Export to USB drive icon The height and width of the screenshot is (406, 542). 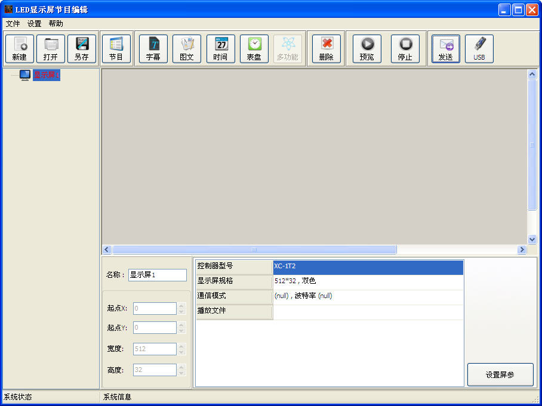pyautogui.click(x=479, y=49)
